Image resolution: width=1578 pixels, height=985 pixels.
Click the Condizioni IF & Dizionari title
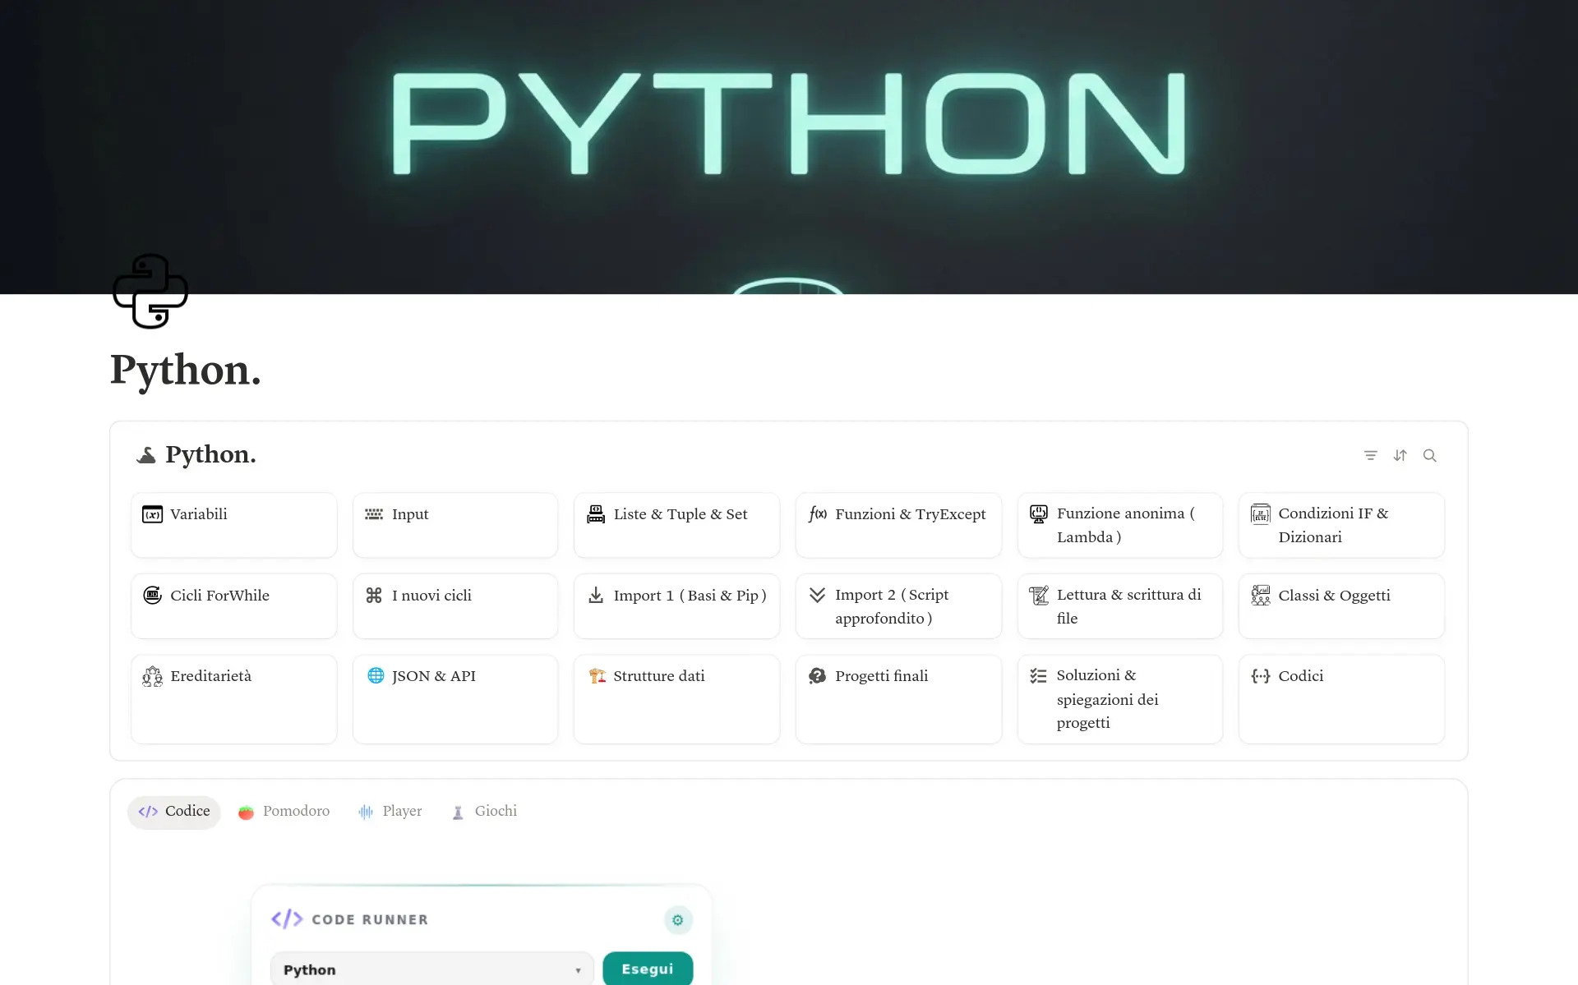[1333, 525]
